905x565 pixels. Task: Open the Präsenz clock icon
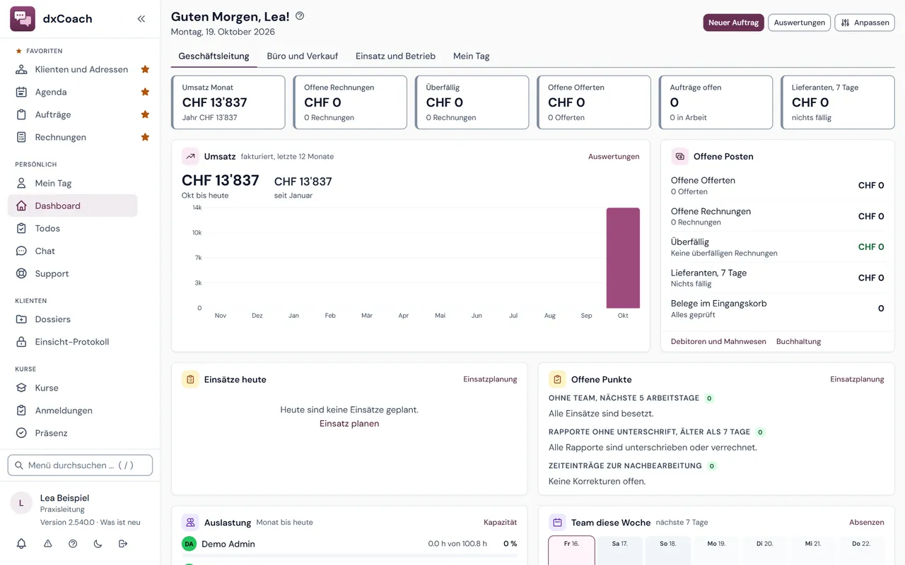21,433
